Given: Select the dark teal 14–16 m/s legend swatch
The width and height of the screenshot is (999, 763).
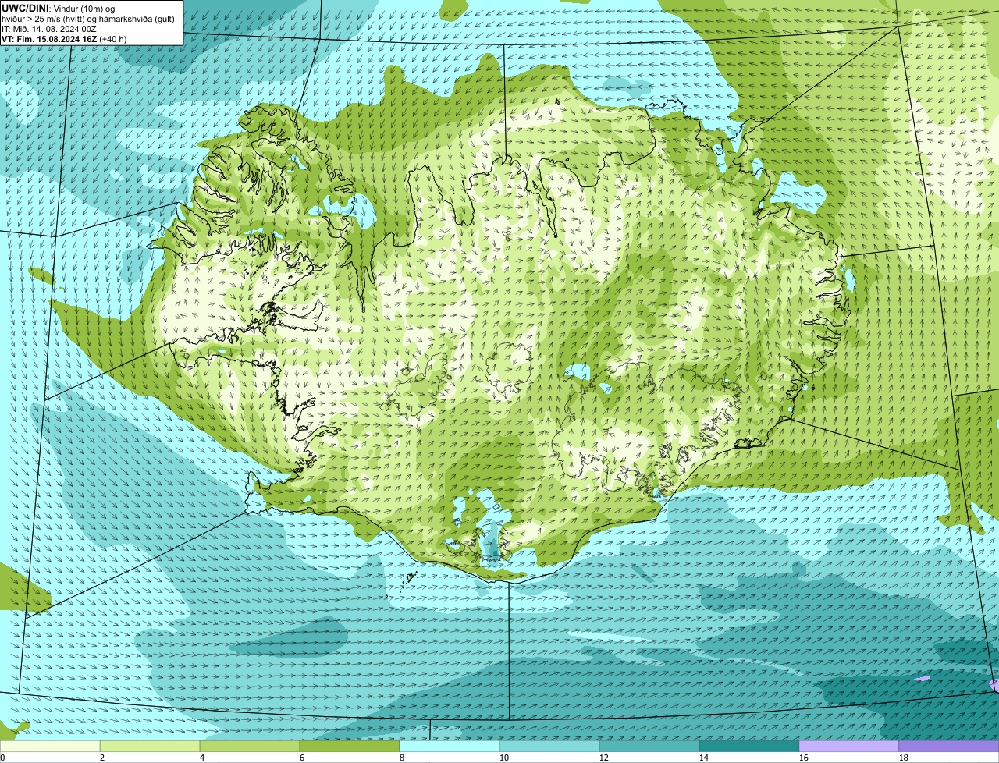Looking at the screenshot, I should [x=749, y=746].
